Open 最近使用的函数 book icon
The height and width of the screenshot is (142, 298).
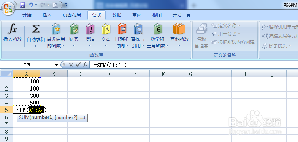(x=56, y=29)
